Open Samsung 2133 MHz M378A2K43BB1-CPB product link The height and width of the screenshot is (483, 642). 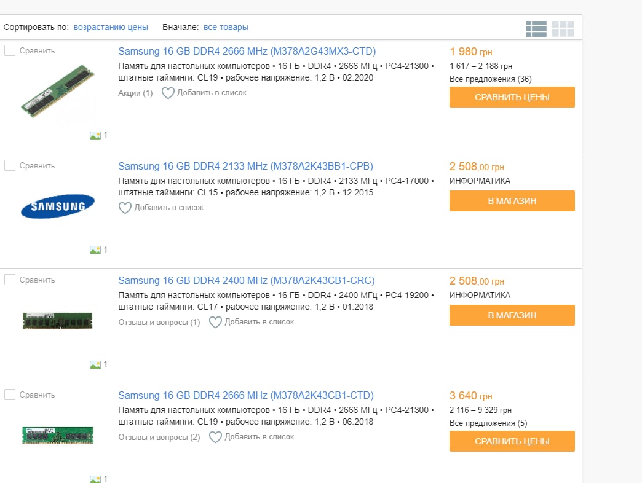point(245,166)
